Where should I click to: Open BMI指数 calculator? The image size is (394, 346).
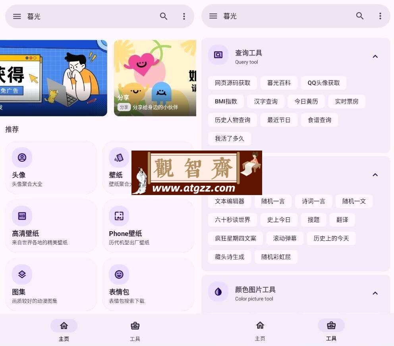click(226, 102)
